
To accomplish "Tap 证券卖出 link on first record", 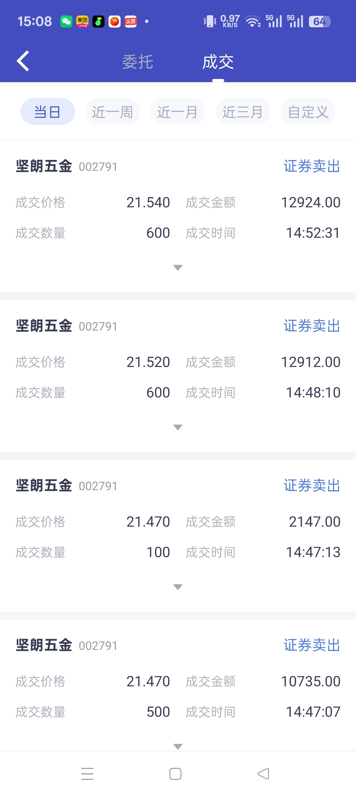I will pyautogui.click(x=312, y=166).
